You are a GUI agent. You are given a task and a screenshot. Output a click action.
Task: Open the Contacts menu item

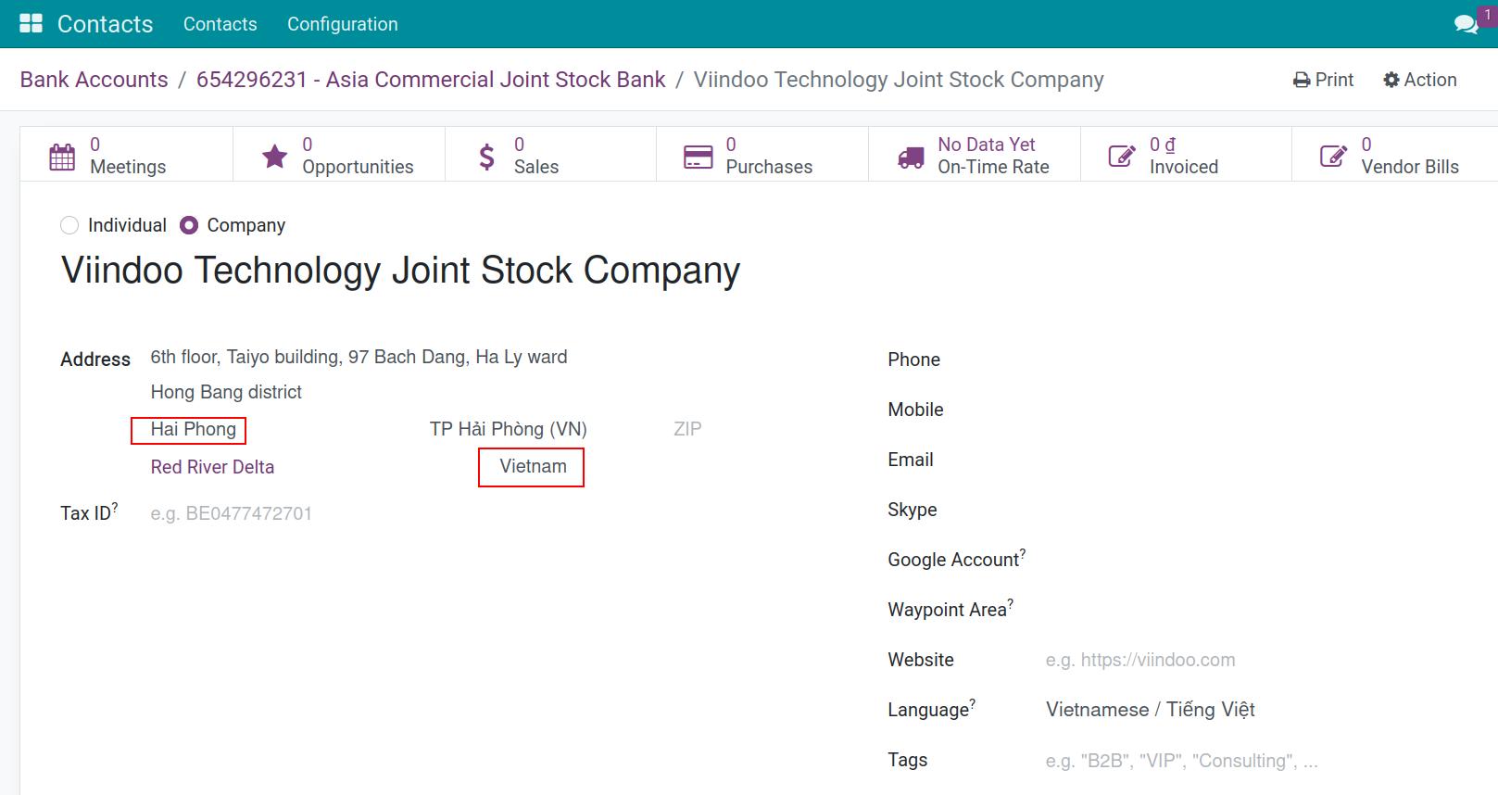coord(220,24)
